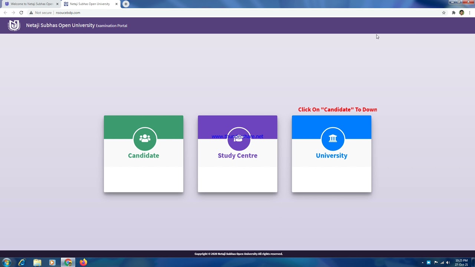The height and width of the screenshot is (267, 475).
Task: Open the University building icon
Action: point(332,139)
